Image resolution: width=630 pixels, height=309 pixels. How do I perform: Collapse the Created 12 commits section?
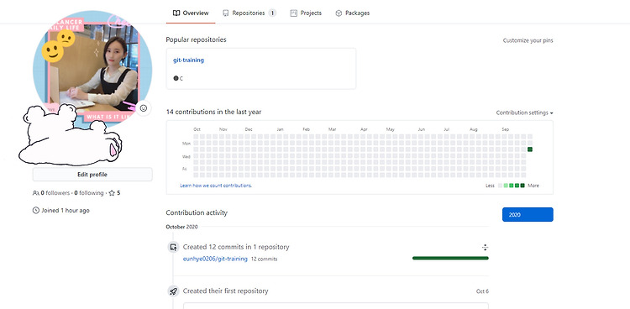click(x=485, y=247)
